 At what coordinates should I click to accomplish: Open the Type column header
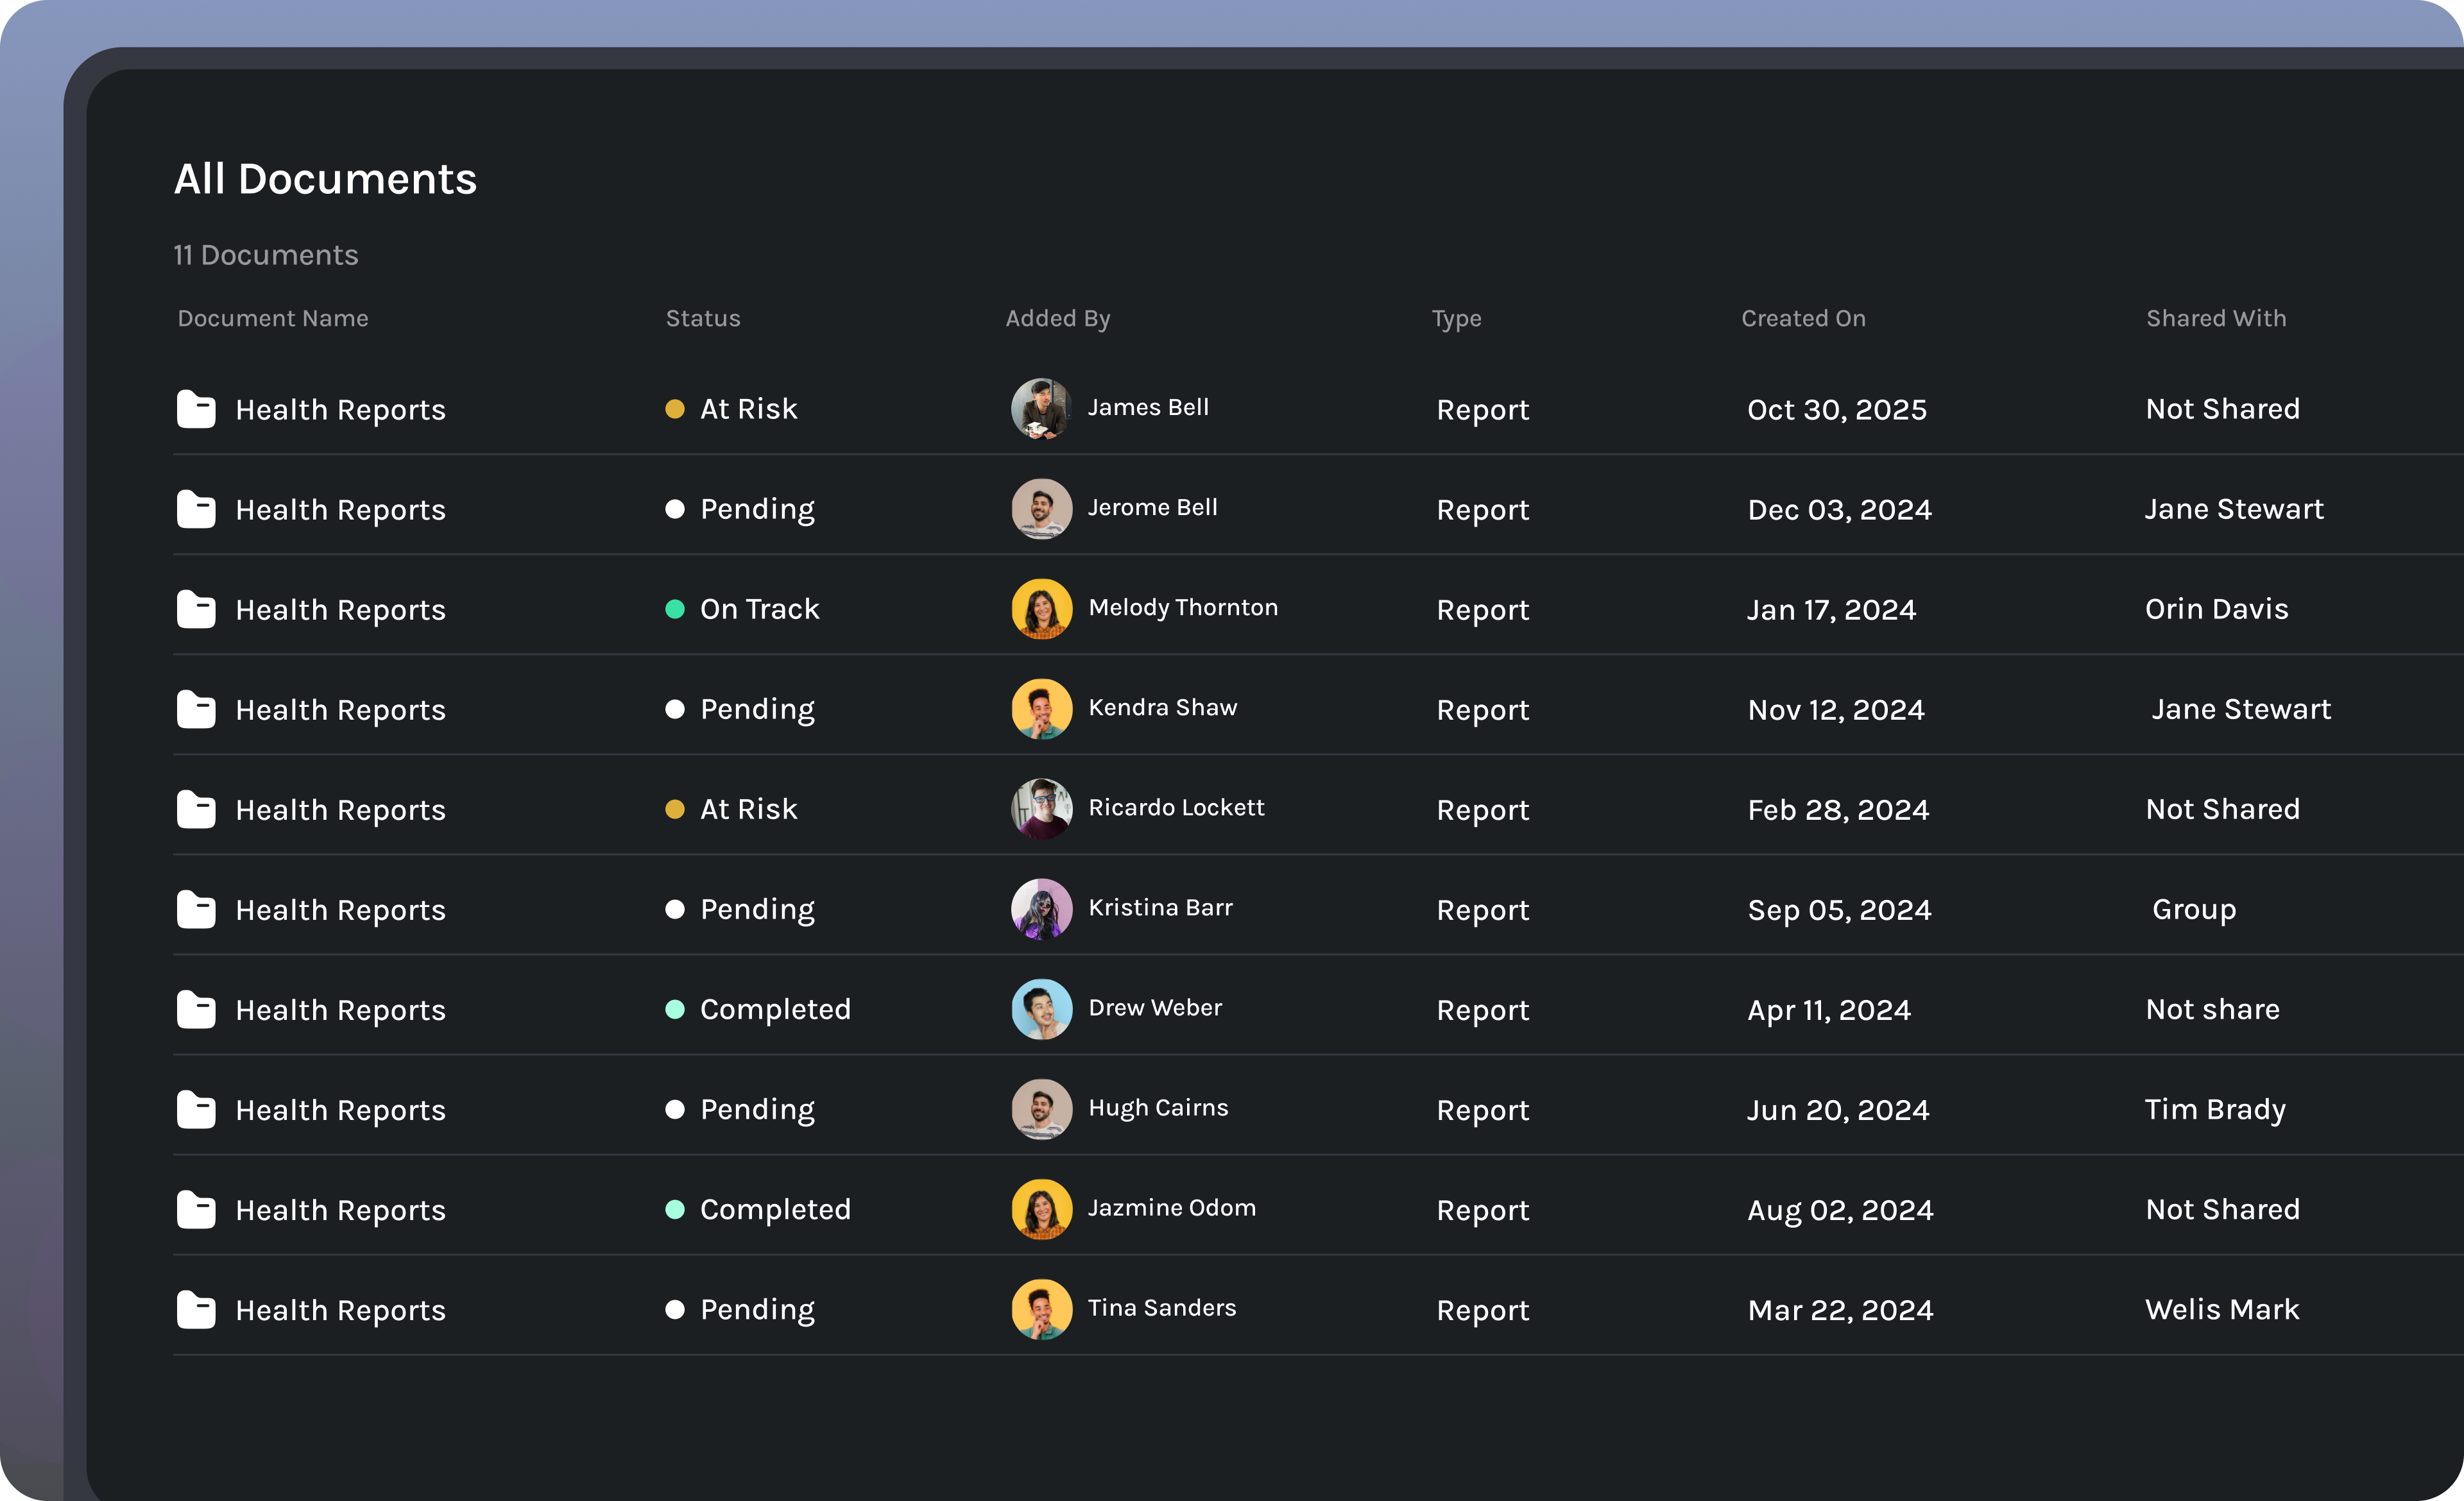pos(1456,318)
